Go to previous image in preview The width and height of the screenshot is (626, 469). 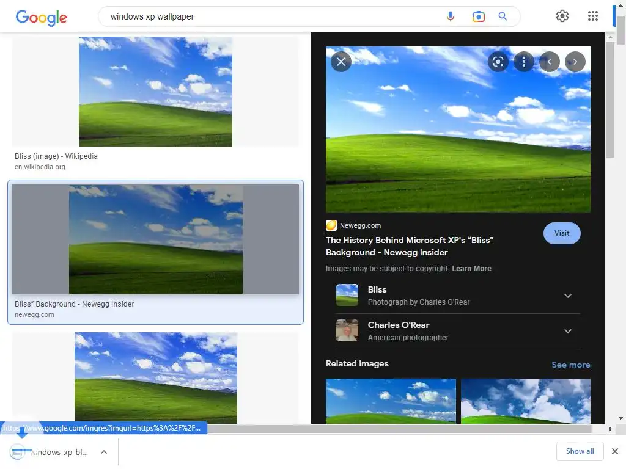point(550,62)
